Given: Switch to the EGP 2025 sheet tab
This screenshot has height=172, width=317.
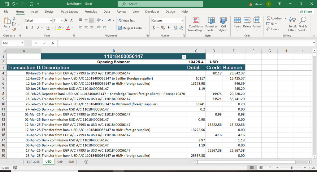Looking at the screenshot, I should (33, 162).
